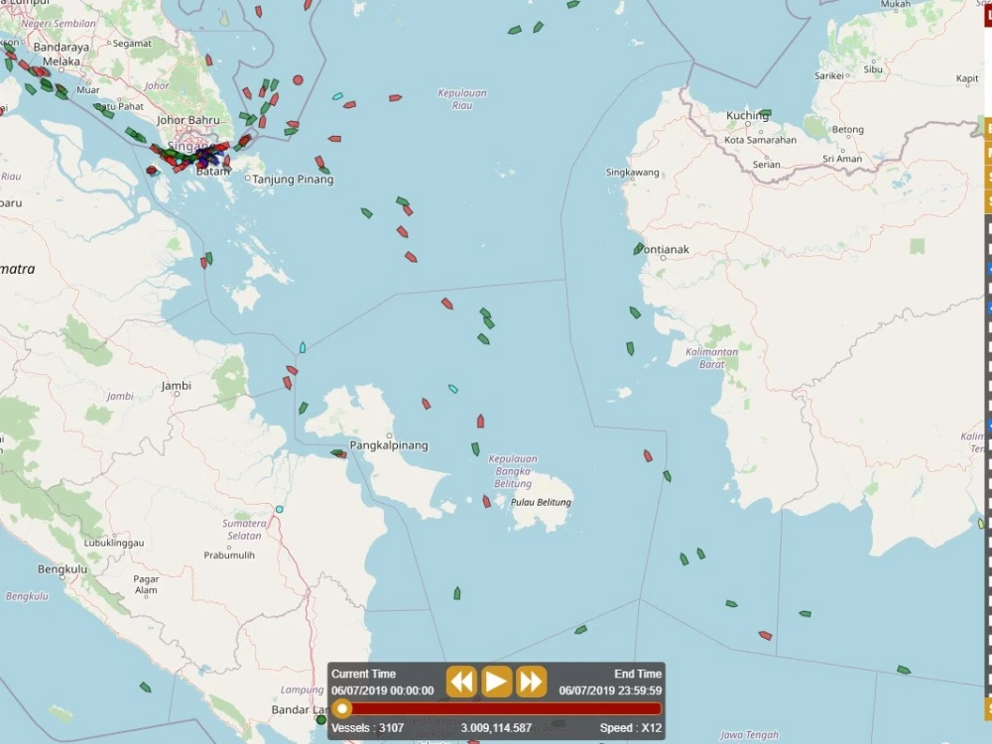Click the Kapit town label
Viewport: 992px width, 744px height.
(x=967, y=78)
